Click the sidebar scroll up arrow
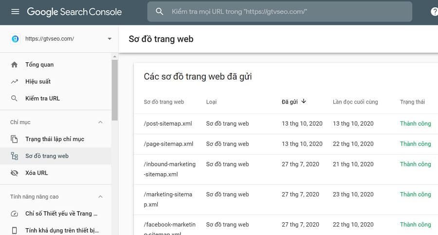This screenshot has height=235, width=438. [114, 56]
